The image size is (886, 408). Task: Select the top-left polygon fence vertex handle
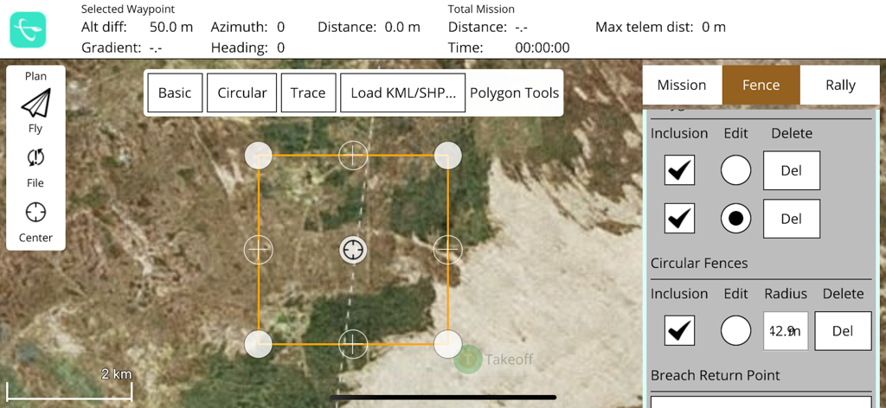point(258,156)
